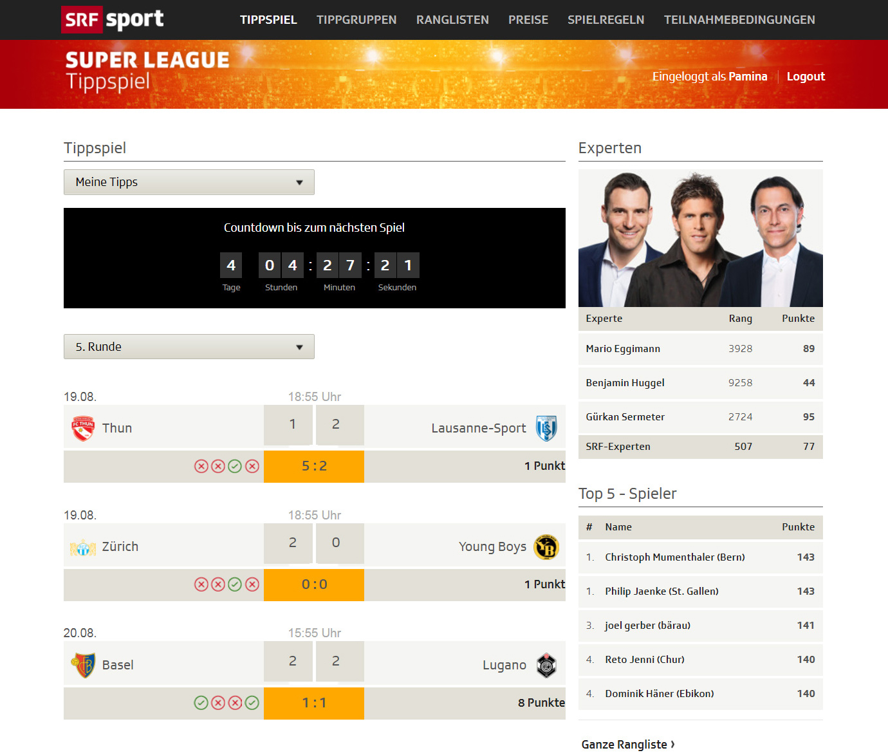Click the Top 5 - Spieler heading
Screen dimensions: 888x755
tap(627, 494)
